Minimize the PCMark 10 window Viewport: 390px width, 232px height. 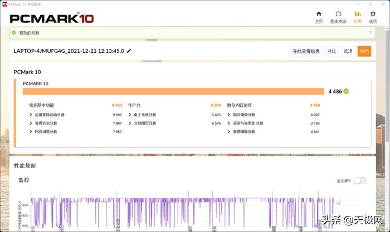click(x=358, y=4)
